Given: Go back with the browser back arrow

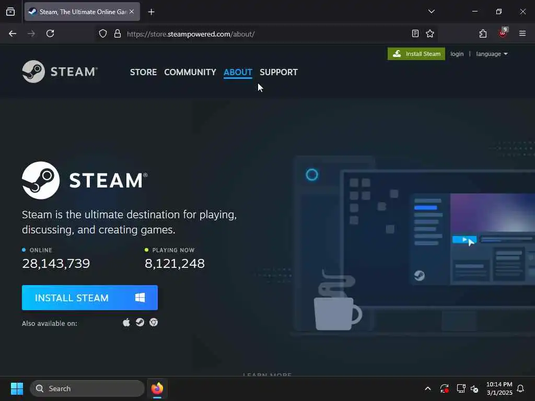Looking at the screenshot, I should pos(13,34).
